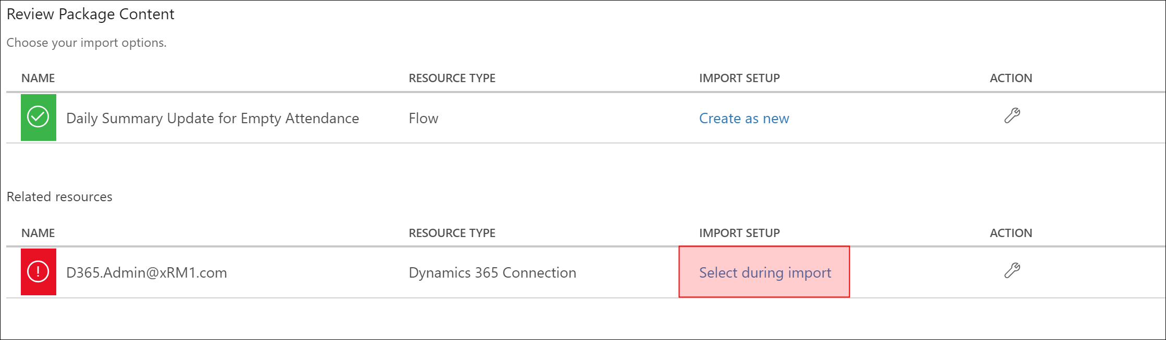
Task: Click the Choose your import options text
Action: coord(86,43)
